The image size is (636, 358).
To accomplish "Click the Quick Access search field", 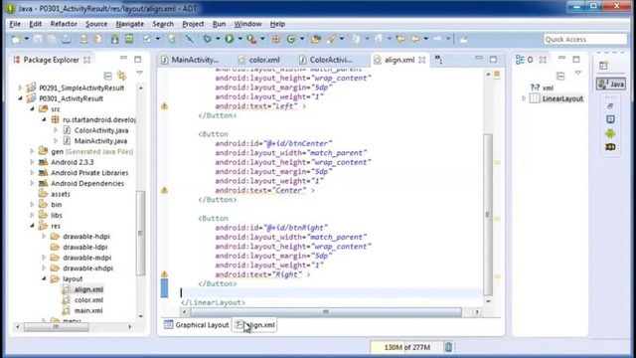I will (x=585, y=39).
